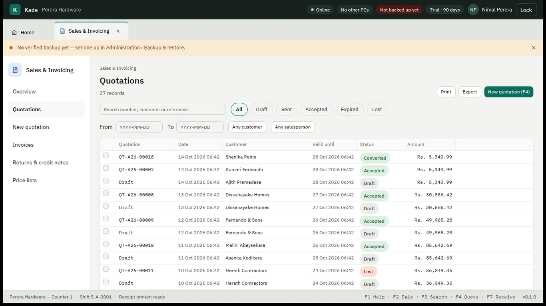Click the Sales & Invoicing sidebar icon
This screenshot has width=546, height=306.
15,70
